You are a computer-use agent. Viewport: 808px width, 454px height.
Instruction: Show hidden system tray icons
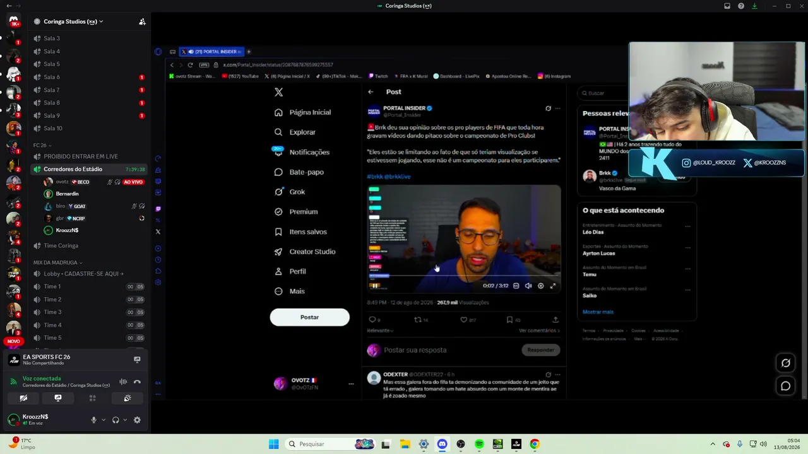pyautogui.click(x=713, y=444)
